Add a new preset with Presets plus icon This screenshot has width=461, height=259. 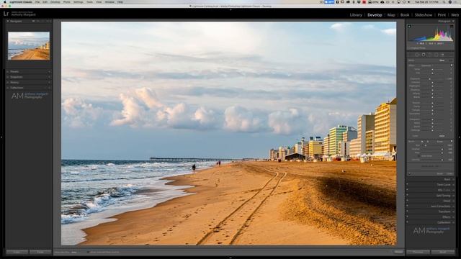click(49, 72)
